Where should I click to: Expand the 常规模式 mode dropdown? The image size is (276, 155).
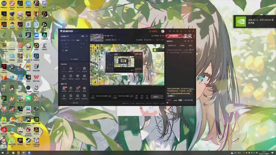point(65,37)
